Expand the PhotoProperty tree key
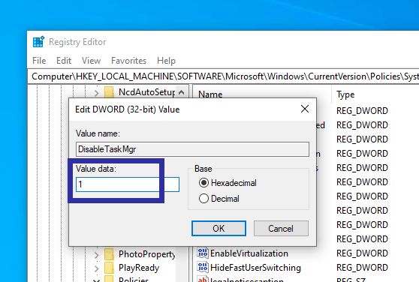The height and width of the screenshot is (282, 419). pos(96,255)
